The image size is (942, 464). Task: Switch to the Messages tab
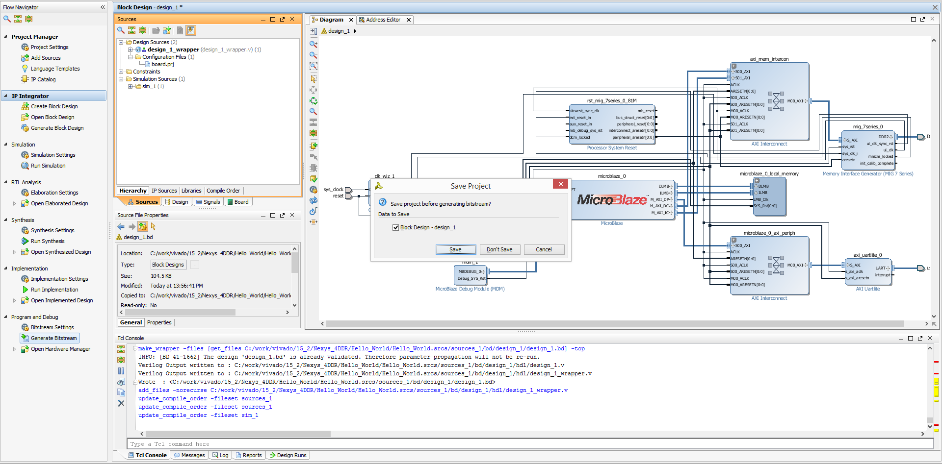pos(189,455)
